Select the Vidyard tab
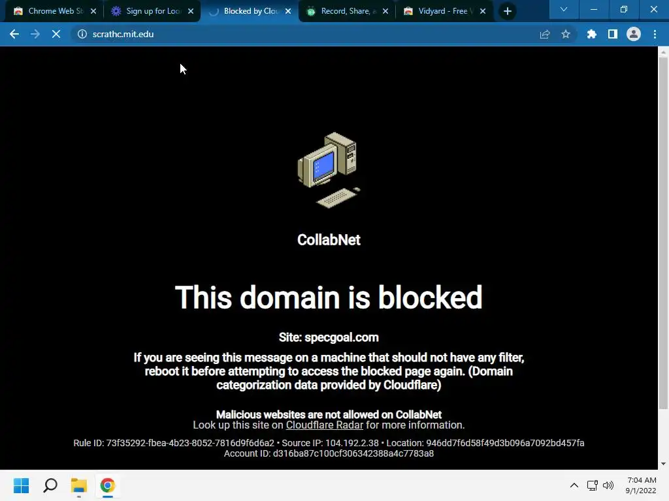Viewport: 669px width, 501px height. tap(444, 11)
